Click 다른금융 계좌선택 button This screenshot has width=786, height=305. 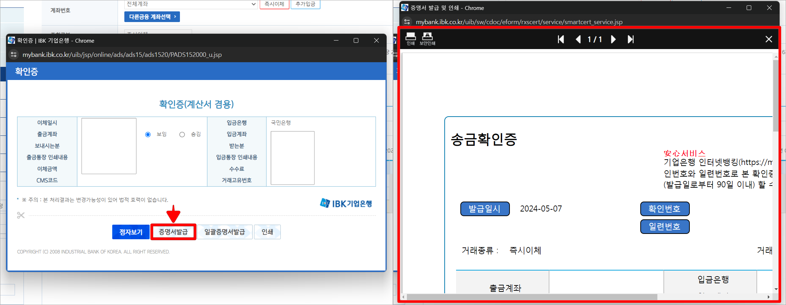[152, 17]
